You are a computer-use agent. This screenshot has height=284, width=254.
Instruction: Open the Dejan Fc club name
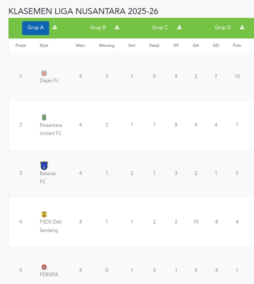tap(49, 81)
